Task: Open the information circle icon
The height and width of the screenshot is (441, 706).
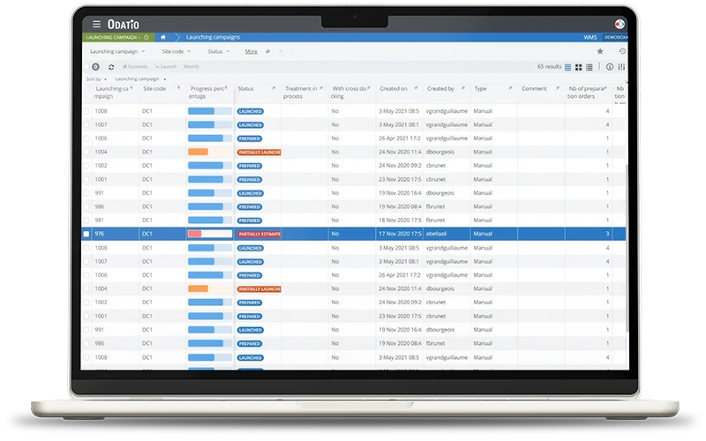Action: pos(610,67)
